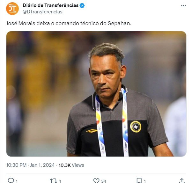Image resolution: width=192 pixels, height=183 pixels.
Task: Click the blue verified badge
Action: pos(82,5)
